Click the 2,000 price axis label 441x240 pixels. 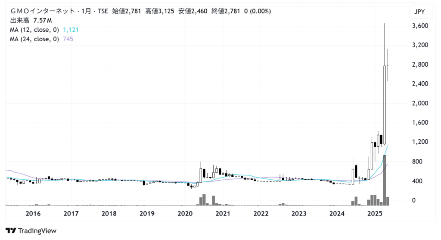click(420, 103)
